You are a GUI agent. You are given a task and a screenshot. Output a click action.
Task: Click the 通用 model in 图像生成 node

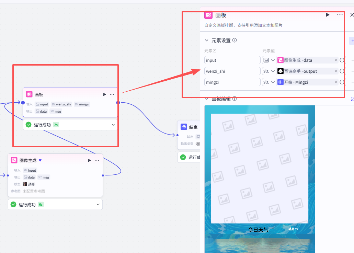point(29,184)
